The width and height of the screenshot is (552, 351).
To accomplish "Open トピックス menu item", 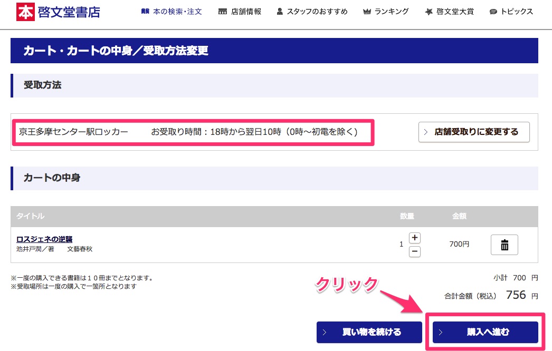I will (x=511, y=12).
